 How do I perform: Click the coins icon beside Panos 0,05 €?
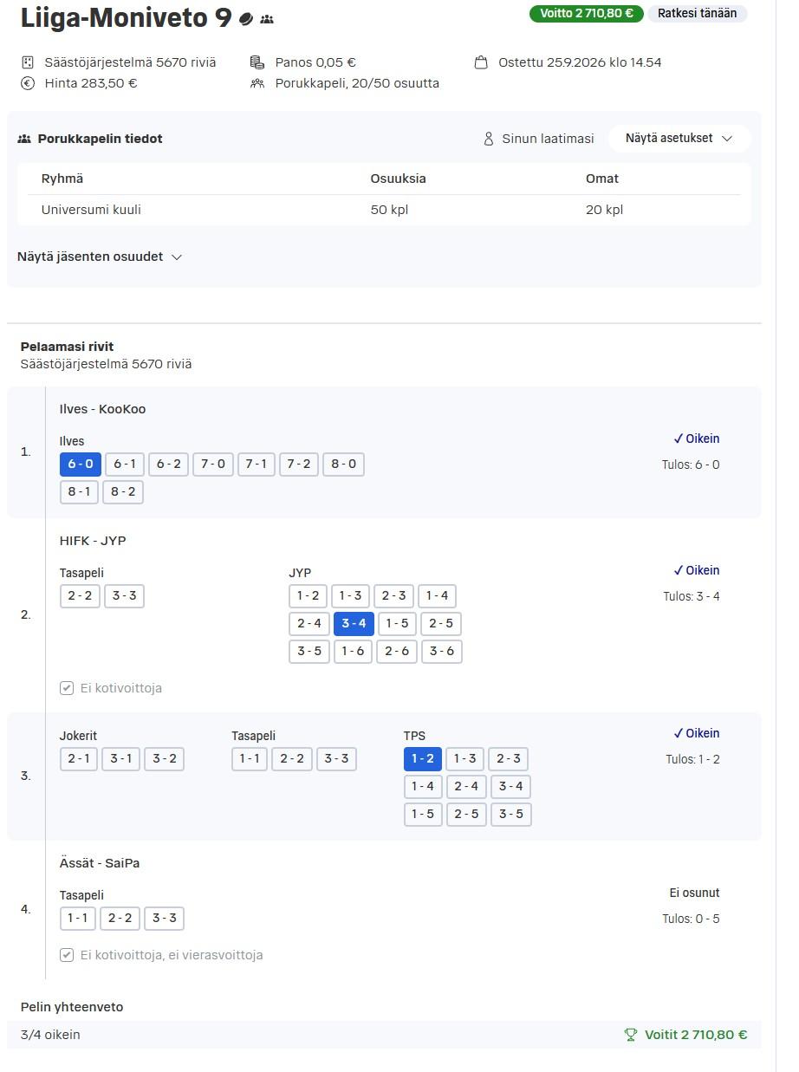(257, 62)
